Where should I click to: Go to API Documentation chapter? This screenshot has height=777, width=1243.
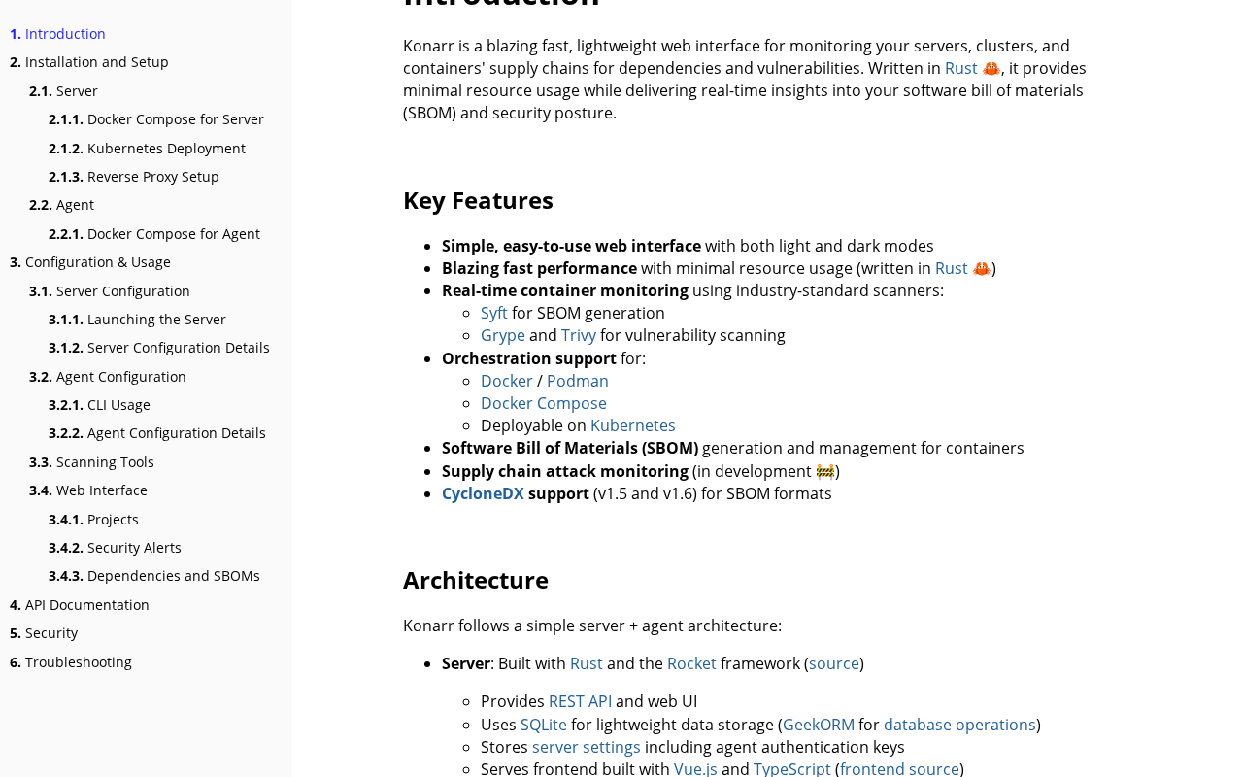coord(86,605)
